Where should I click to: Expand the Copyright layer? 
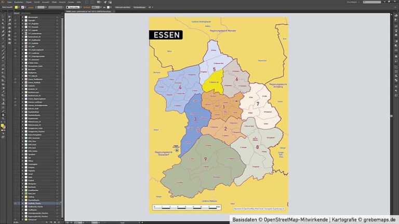tap(22, 20)
